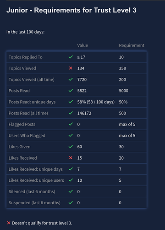Click the checkmark for Suspended (last 6 months)
Viewport: 165px width, 230px height.
click(71, 202)
